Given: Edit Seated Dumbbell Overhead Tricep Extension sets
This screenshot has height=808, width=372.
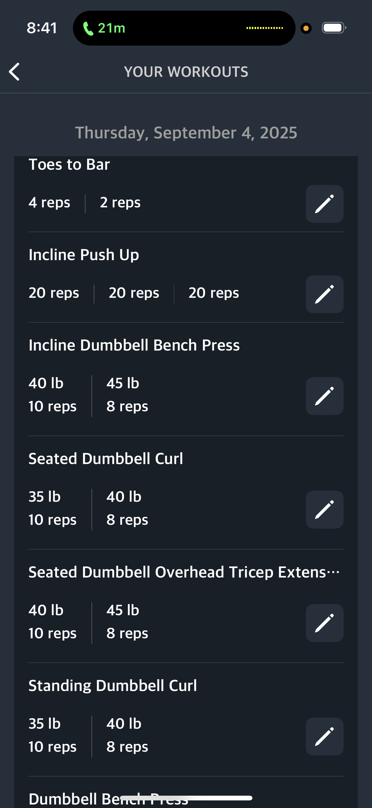Looking at the screenshot, I should [324, 623].
